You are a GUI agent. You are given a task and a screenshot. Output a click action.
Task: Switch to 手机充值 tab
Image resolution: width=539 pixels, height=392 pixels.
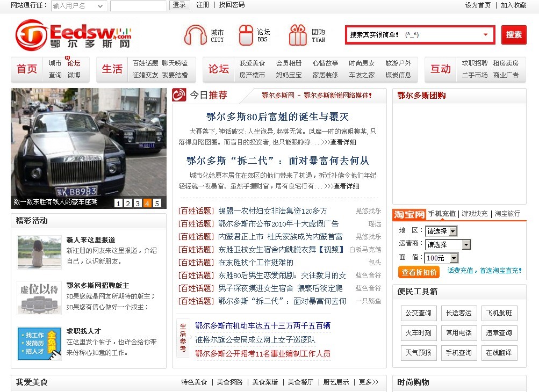pos(442,214)
